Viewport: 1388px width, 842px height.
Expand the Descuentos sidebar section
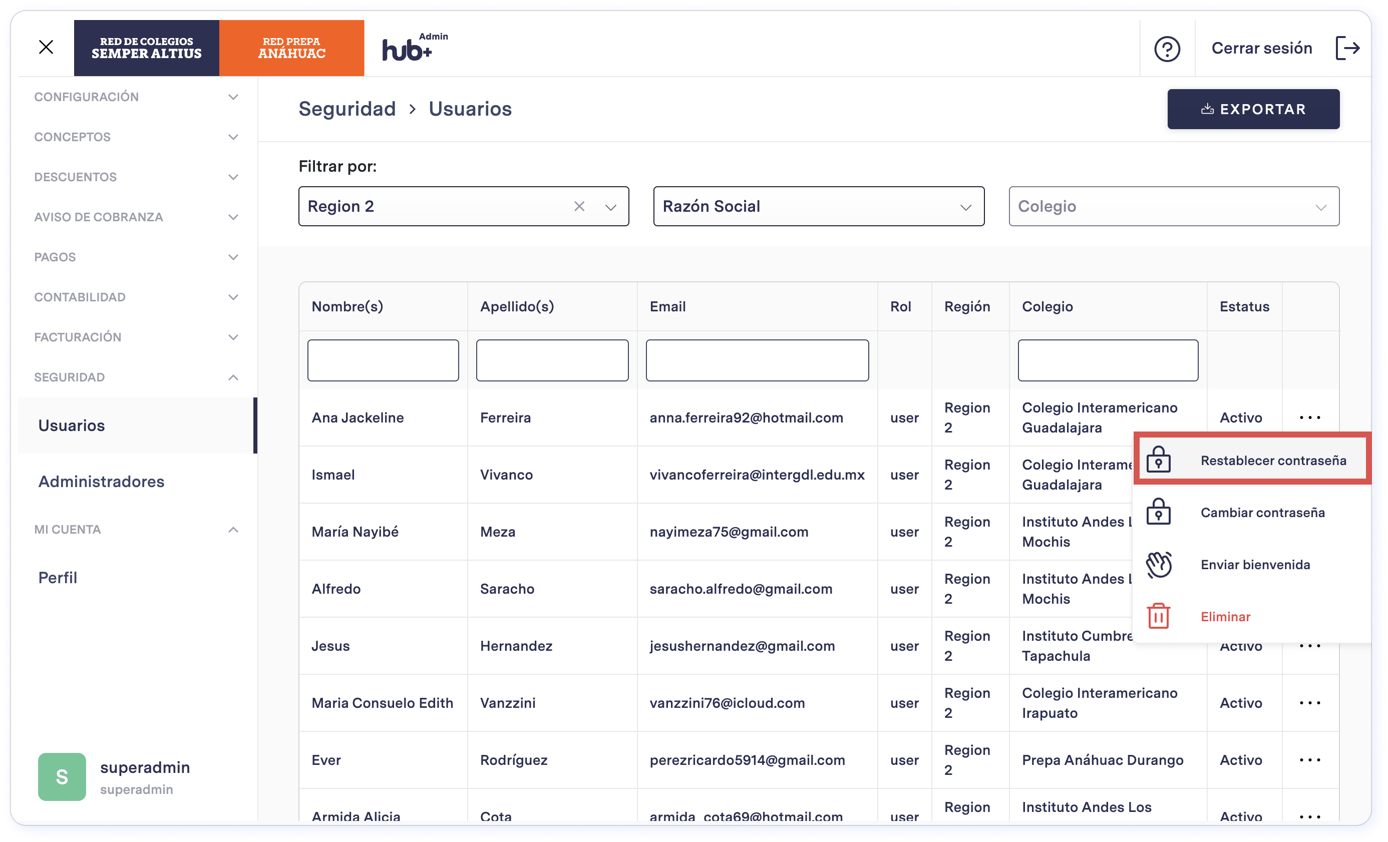[x=137, y=177]
